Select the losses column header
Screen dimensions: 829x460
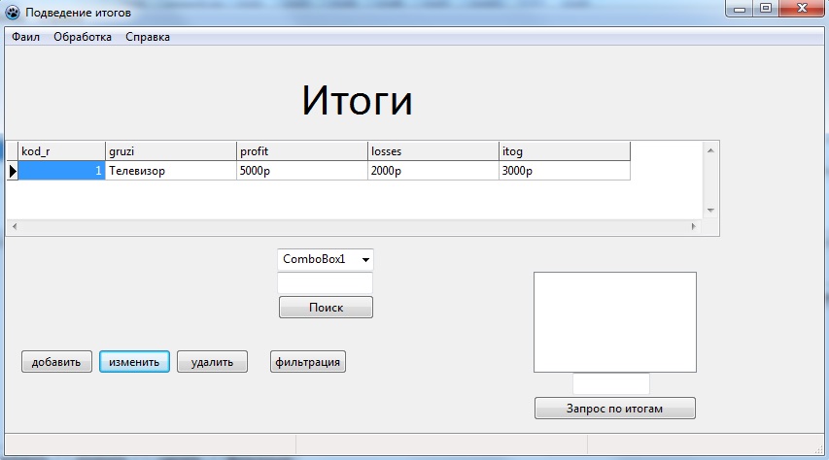[433, 151]
